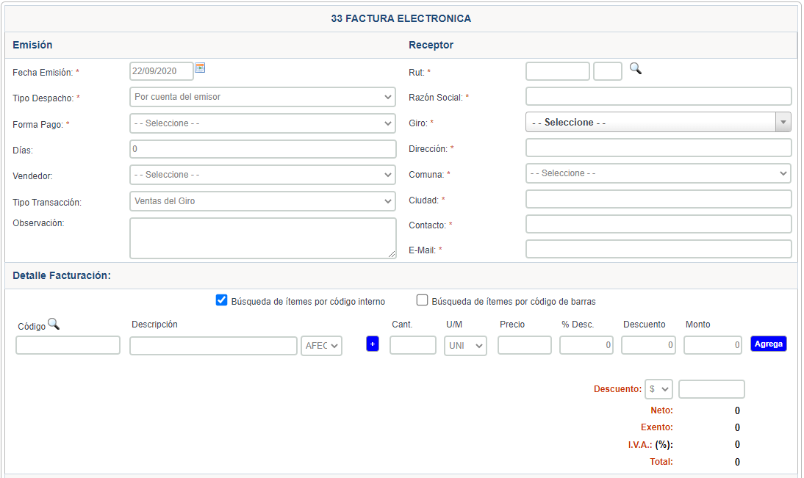Open the Vendedor dropdown list
The height and width of the screenshot is (478, 804).
pyautogui.click(x=262, y=175)
